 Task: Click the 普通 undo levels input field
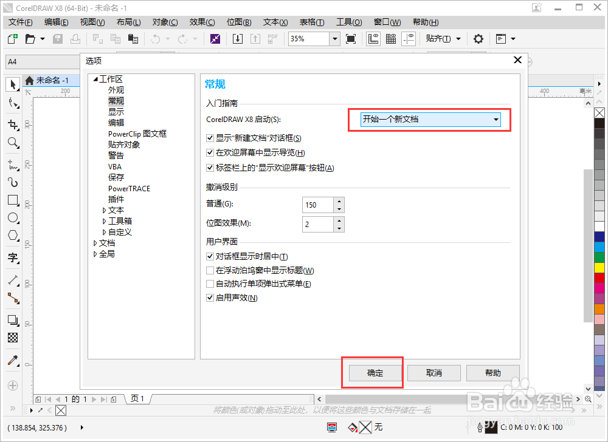(x=317, y=205)
